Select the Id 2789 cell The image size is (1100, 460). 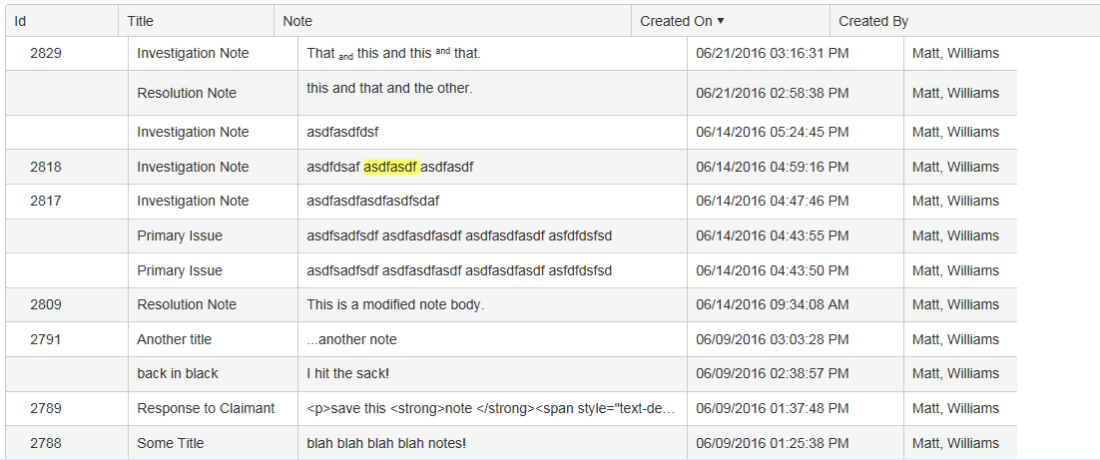[x=46, y=408]
